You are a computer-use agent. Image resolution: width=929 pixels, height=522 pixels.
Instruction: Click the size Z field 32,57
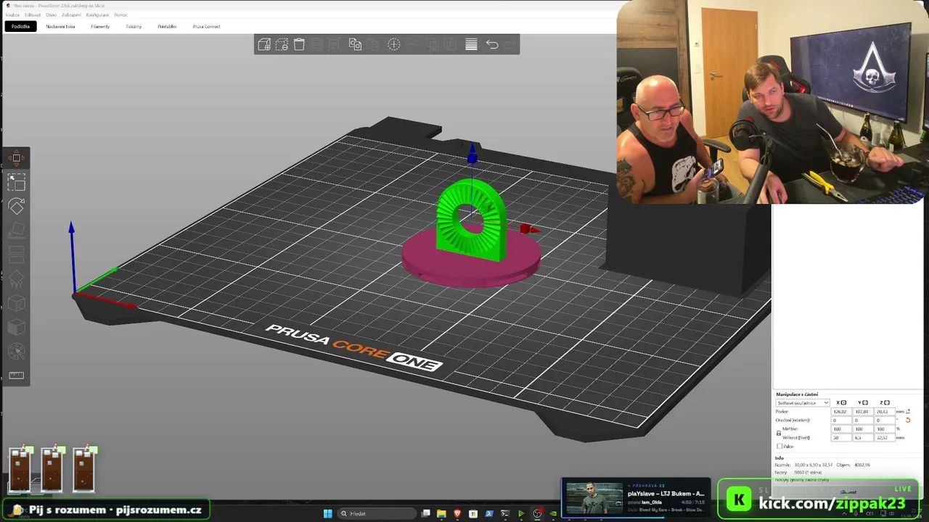click(x=884, y=438)
